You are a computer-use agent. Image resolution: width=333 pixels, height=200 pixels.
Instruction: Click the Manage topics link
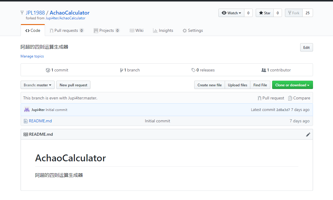32,56
